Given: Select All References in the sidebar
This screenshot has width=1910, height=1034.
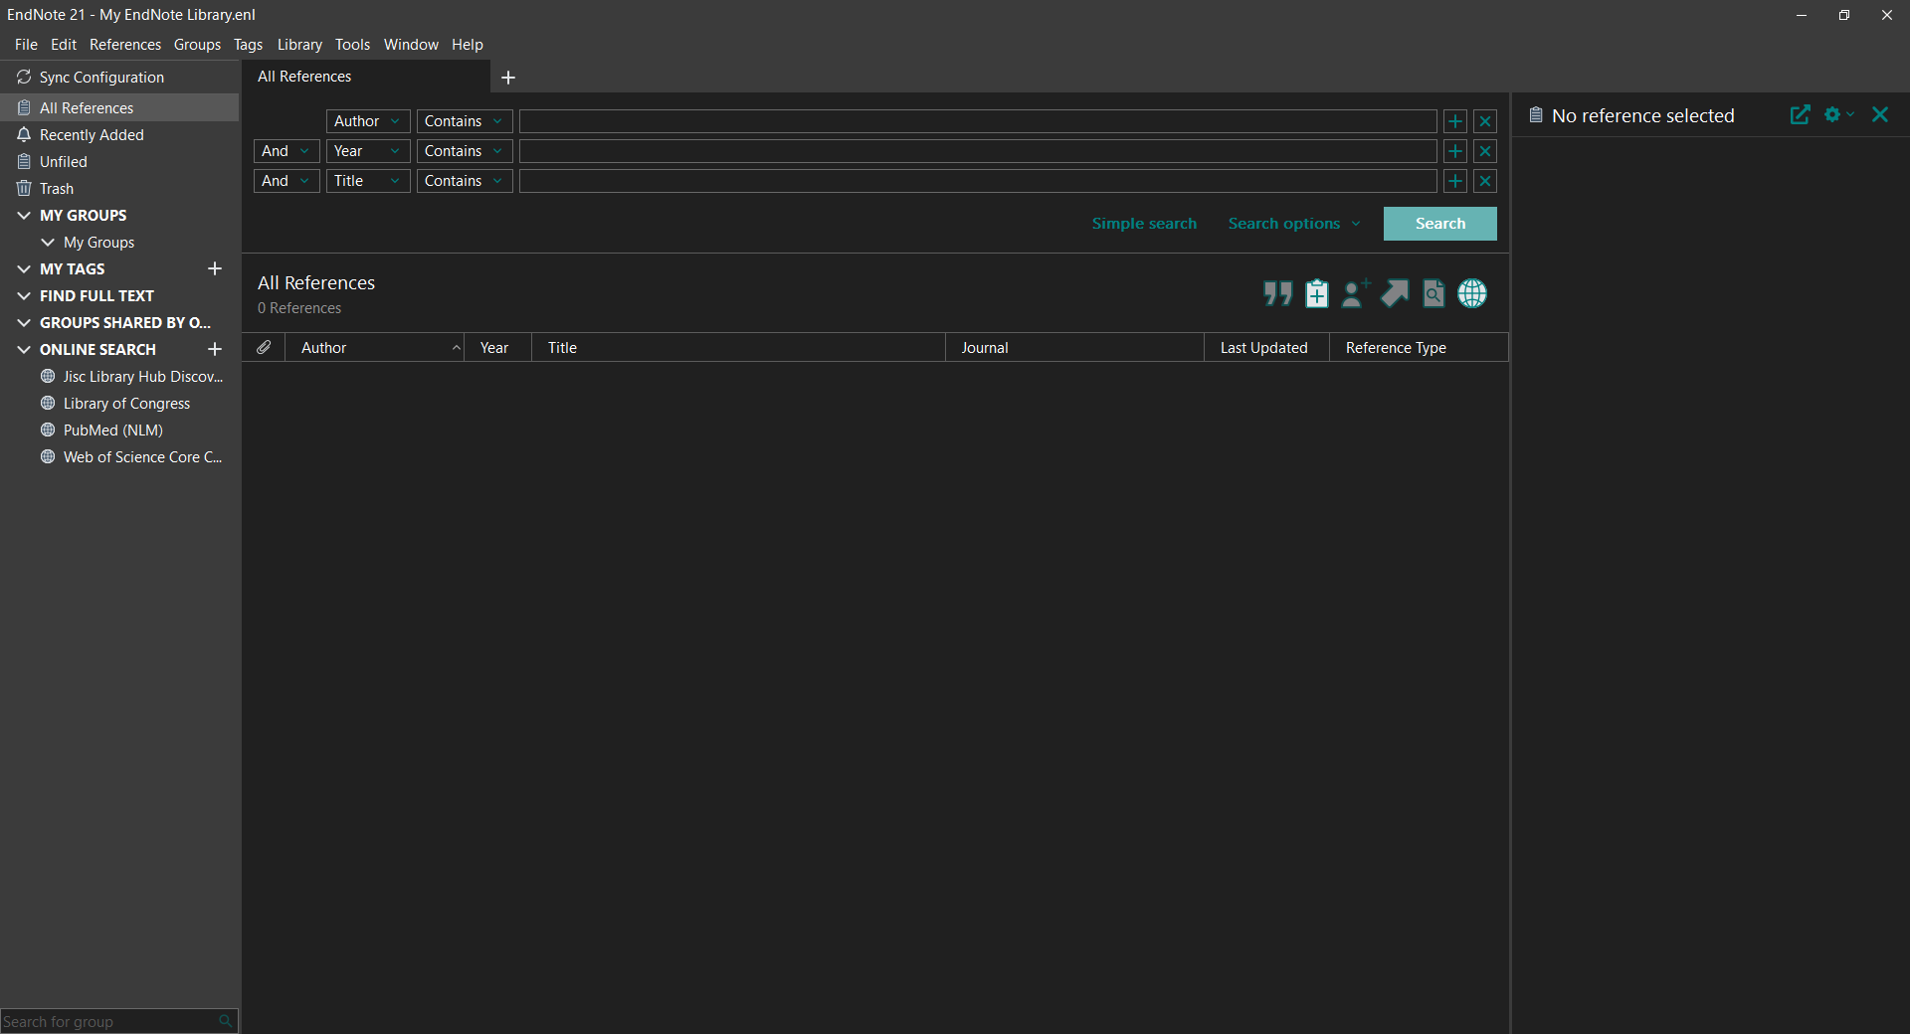Looking at the screenshot, I should [x=119, y=107].
